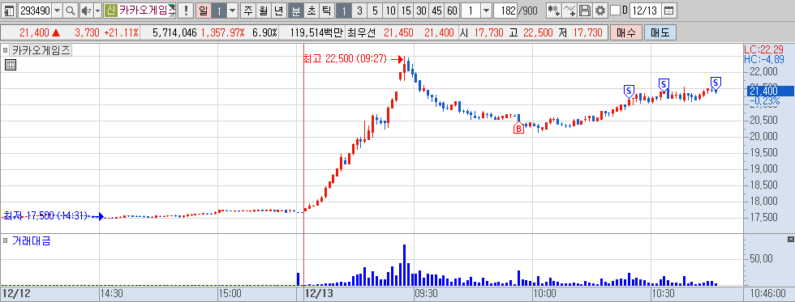Click the red B buy marker on chart
The image size is (795, 302).
[x=518, y=129]
